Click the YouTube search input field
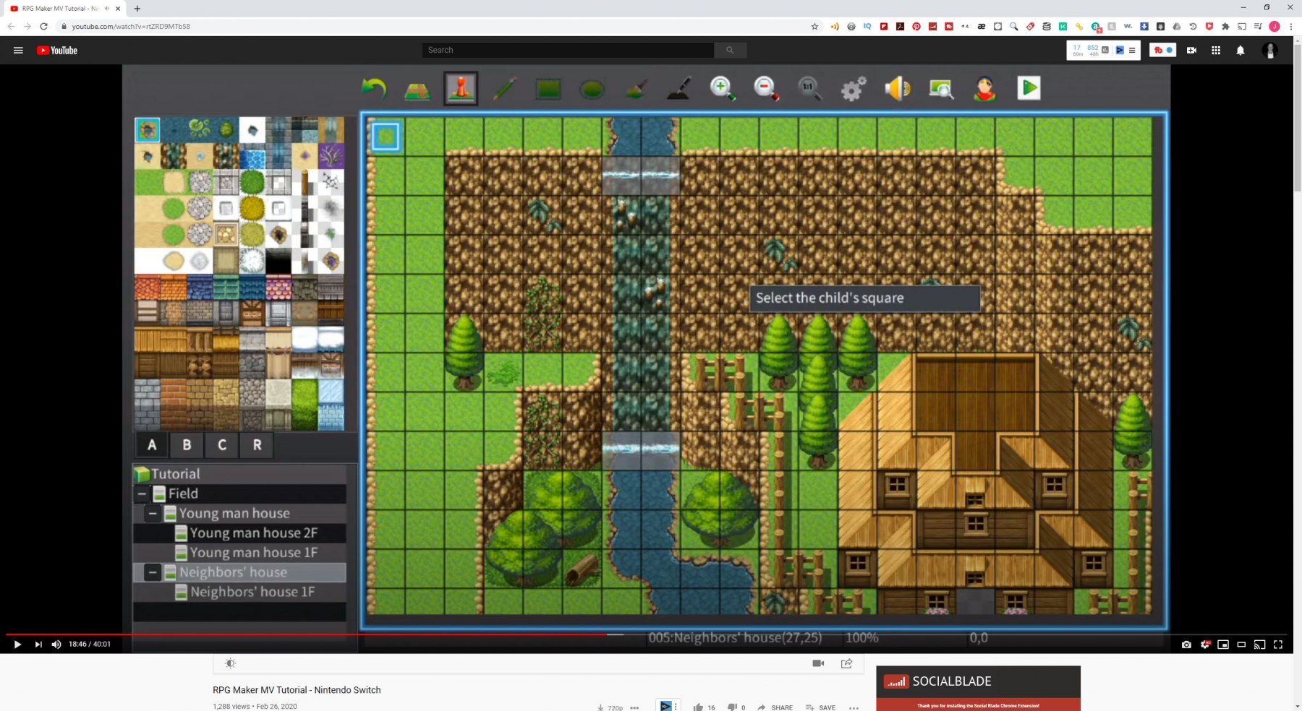This screenshot has width=1302, height=711. pos(569,50)
